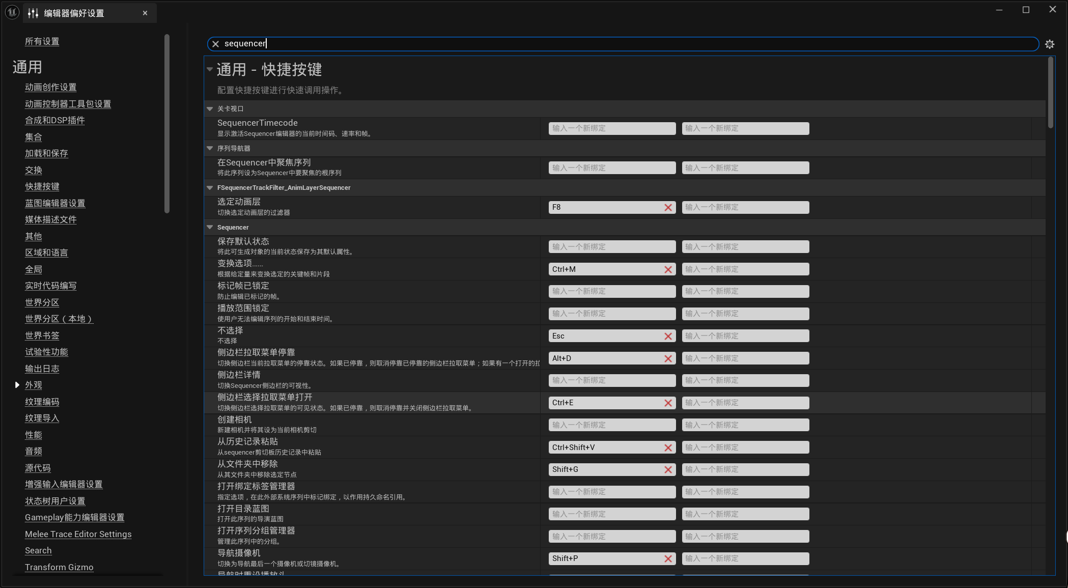Screen dimensions: 1068x588
Task: Open 增强输入编辑器设置 page
Action: (x=64, y=484)
